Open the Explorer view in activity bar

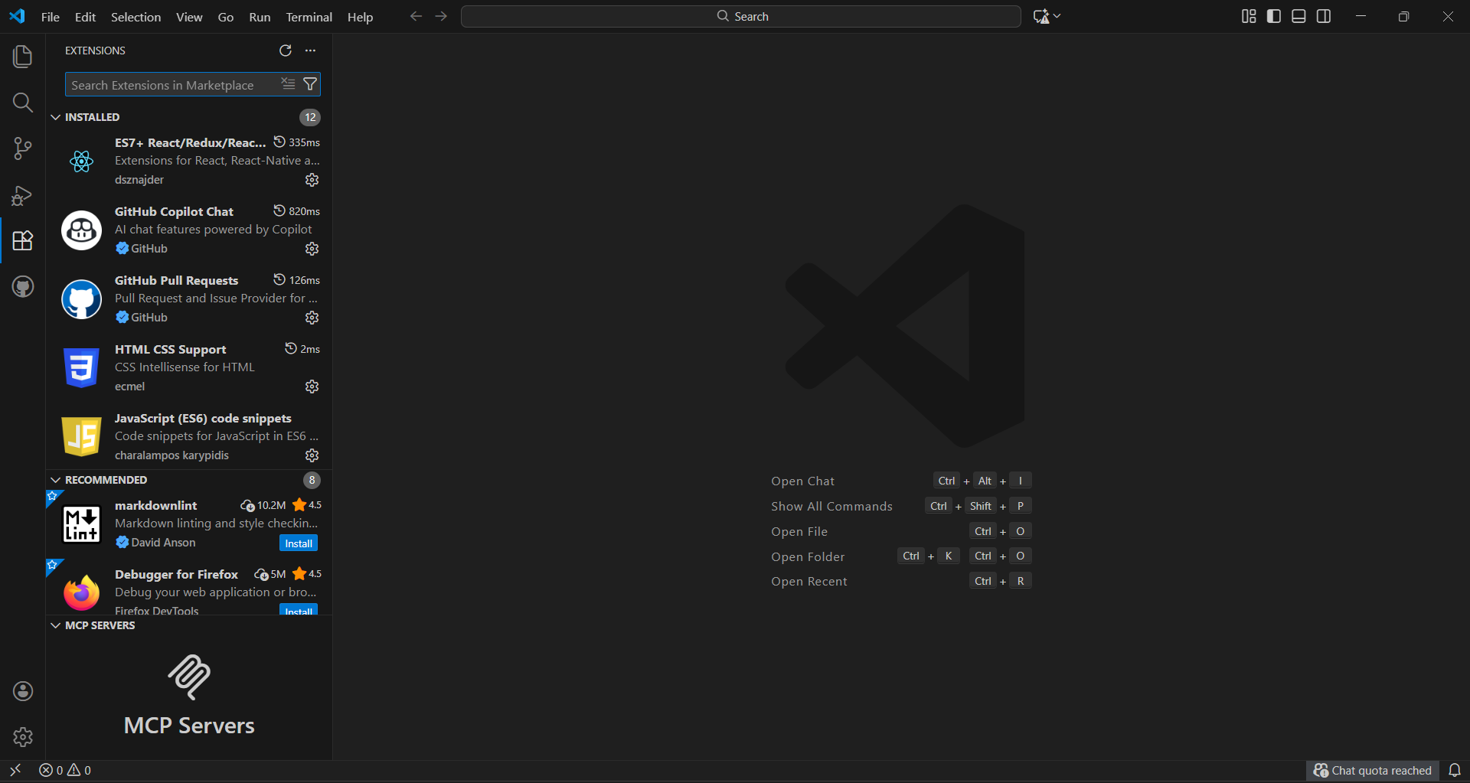[23, 57]
